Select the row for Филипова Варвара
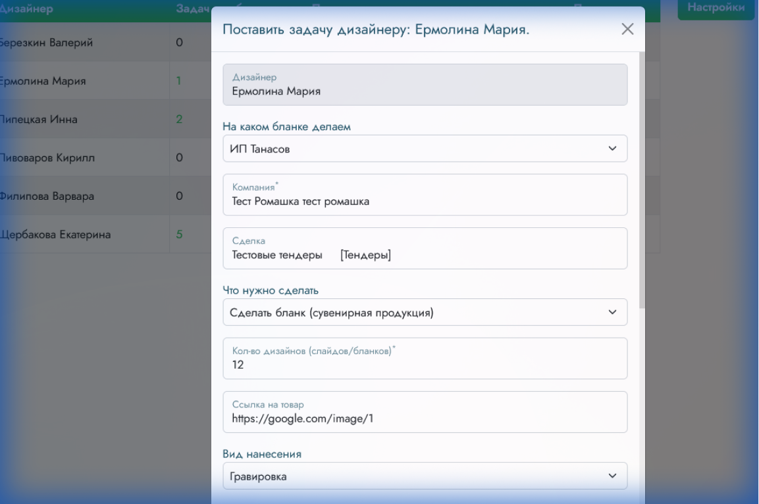Viewport: 759px width, 504px height. [x=79, y=195]
